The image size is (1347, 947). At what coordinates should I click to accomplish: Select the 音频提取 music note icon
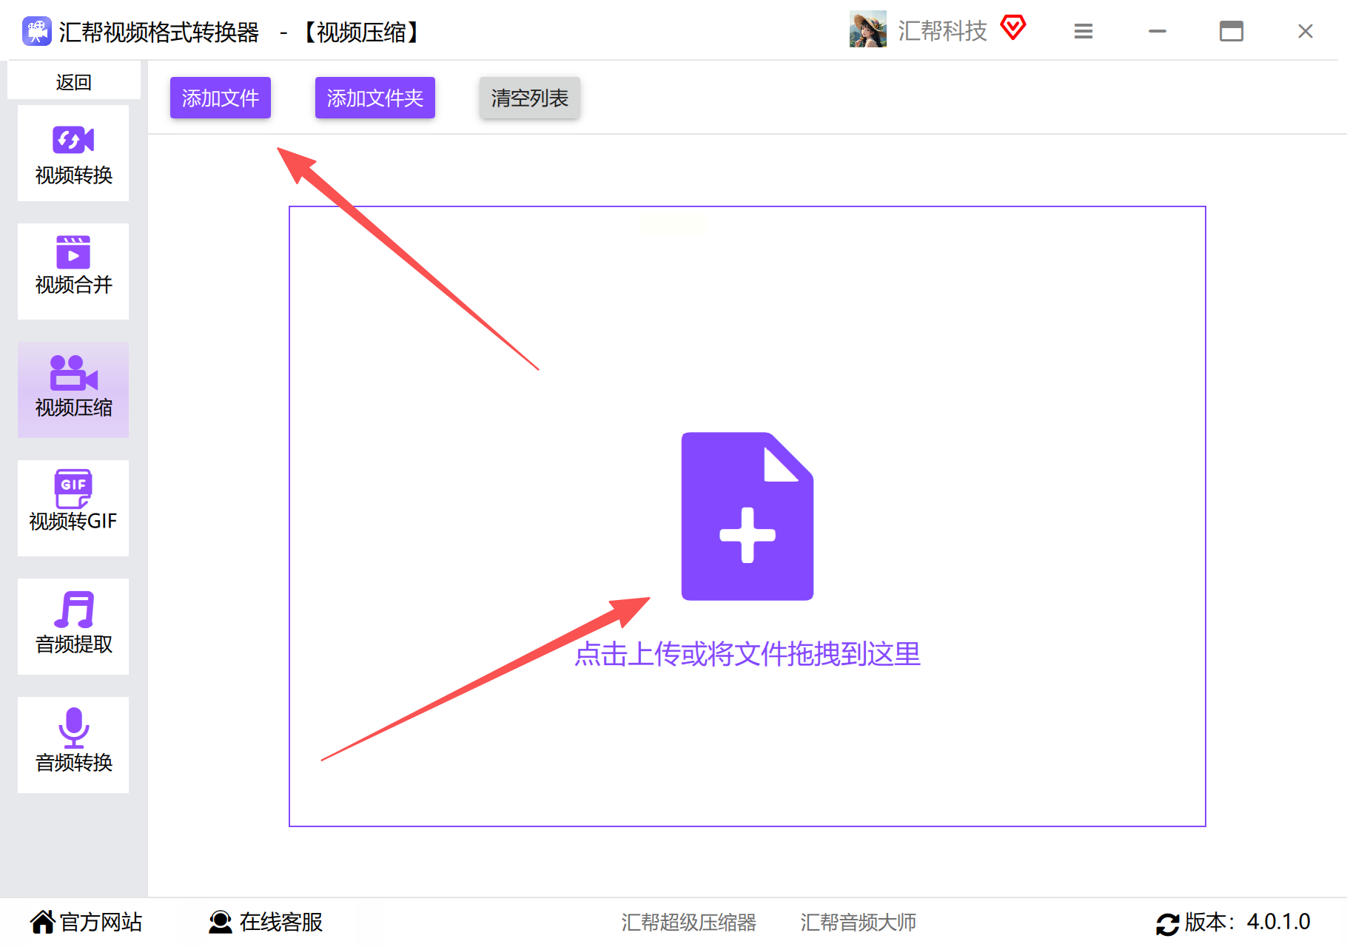(x=73, y=610)
